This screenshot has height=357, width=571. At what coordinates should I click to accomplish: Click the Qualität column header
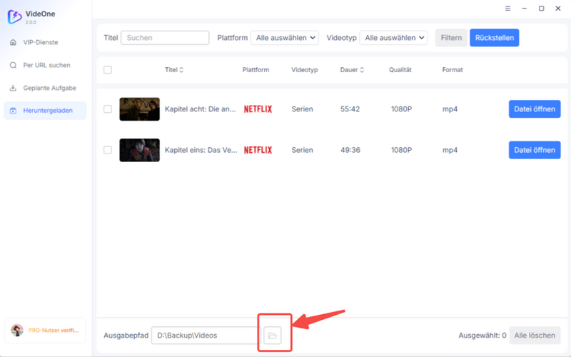pos(400,69)
